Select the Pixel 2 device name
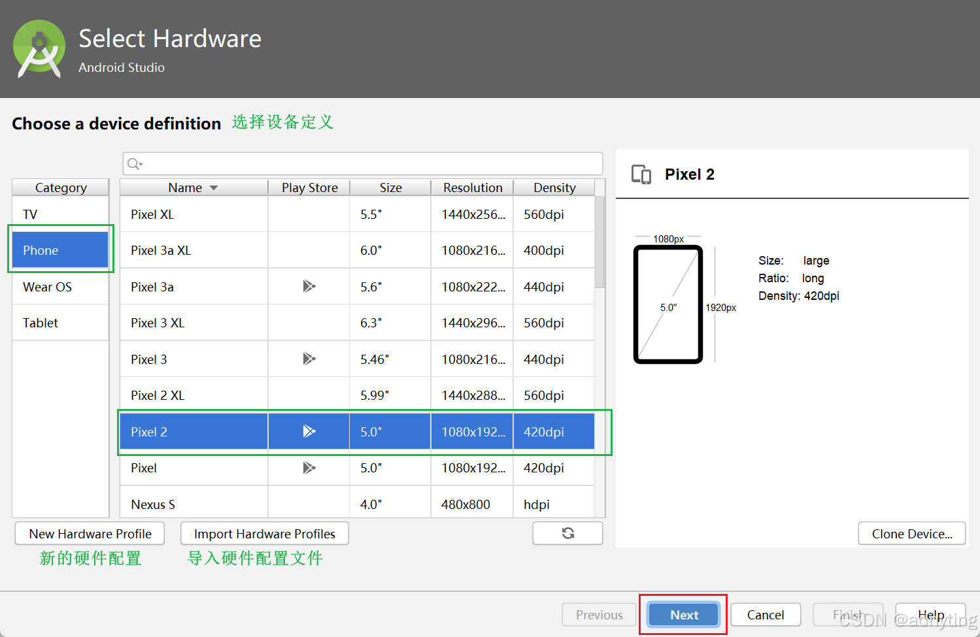Image resolution: width=980 pixels, height=637 pixels. 149,432
